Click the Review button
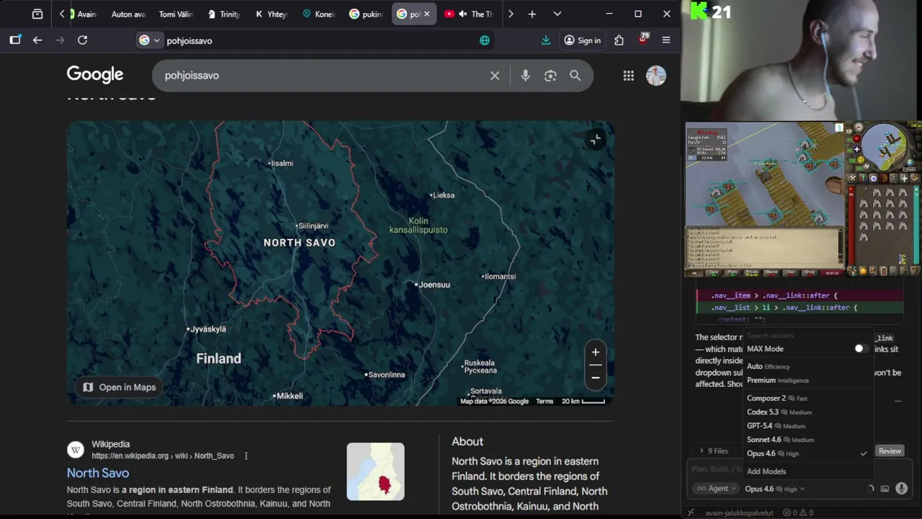The width and height of the screenshot is (922, 519). coord(890,451)
